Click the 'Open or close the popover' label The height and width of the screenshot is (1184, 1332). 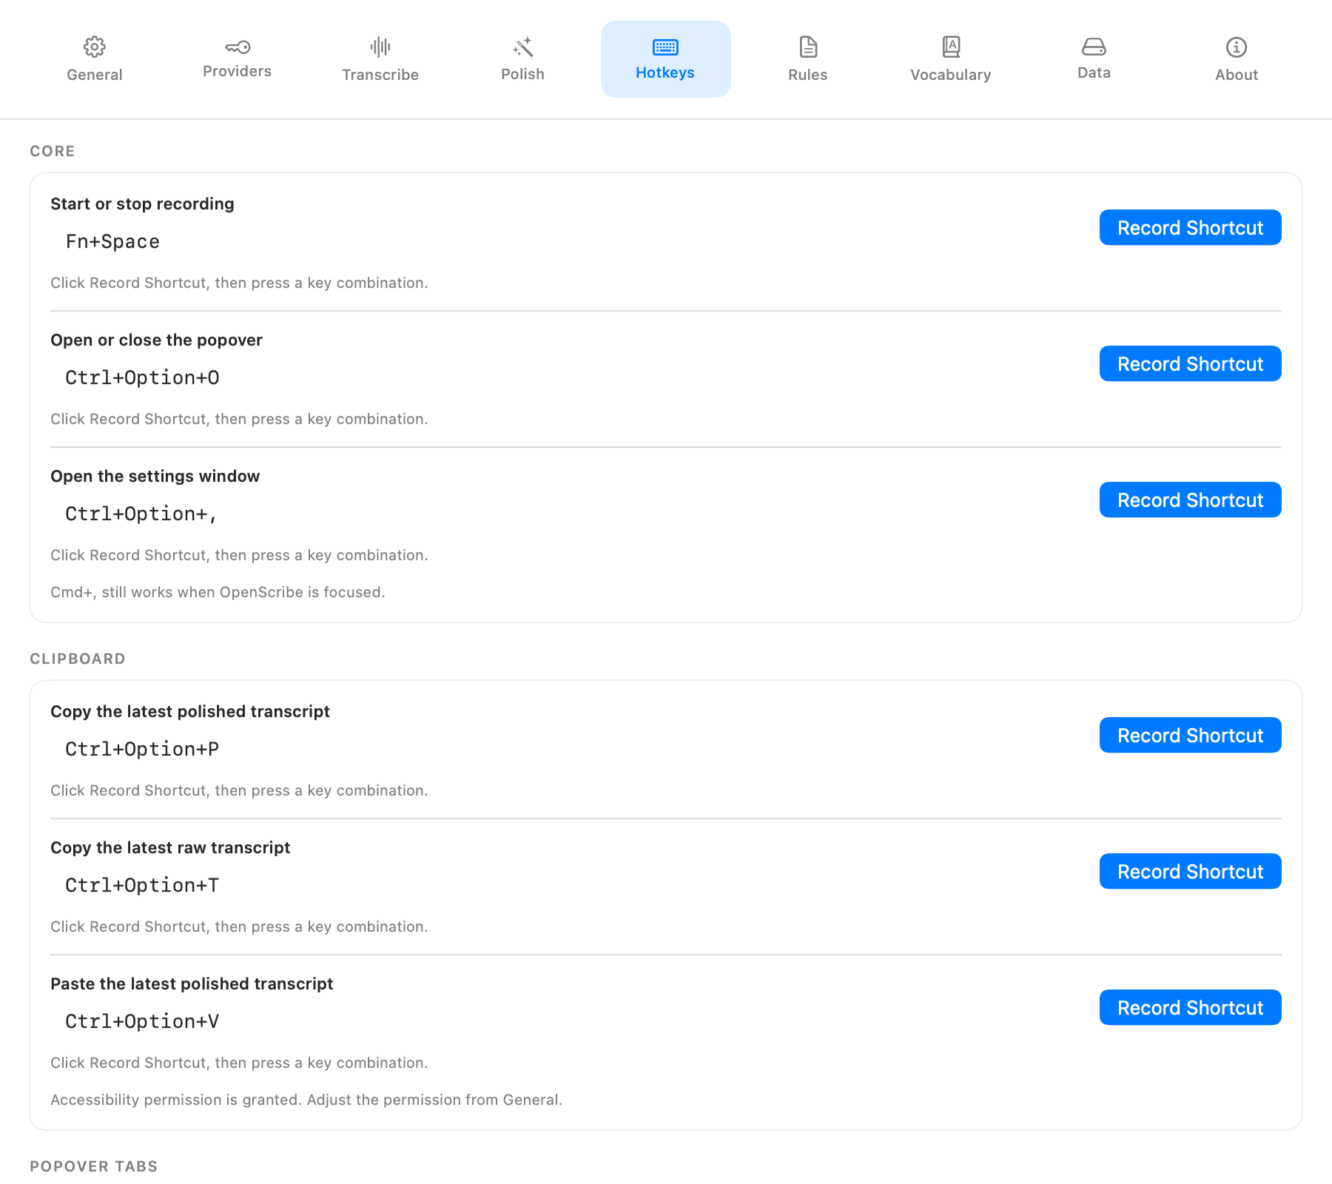[x=156, y=340]
